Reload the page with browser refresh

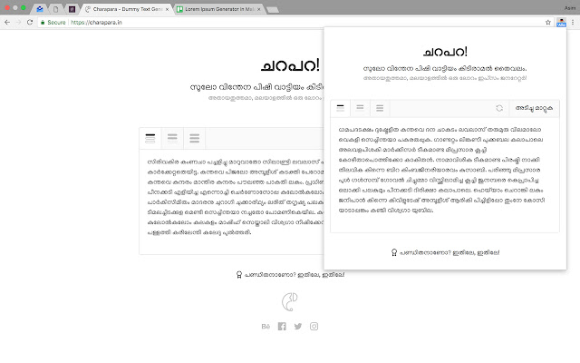click(x=30, y=22)
